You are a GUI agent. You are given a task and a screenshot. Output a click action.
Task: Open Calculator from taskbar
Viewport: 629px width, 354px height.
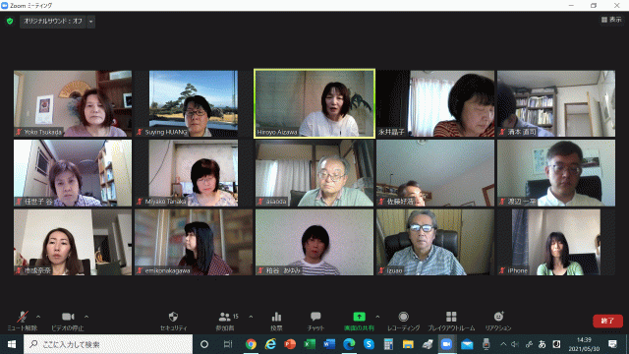pos(388,344)
